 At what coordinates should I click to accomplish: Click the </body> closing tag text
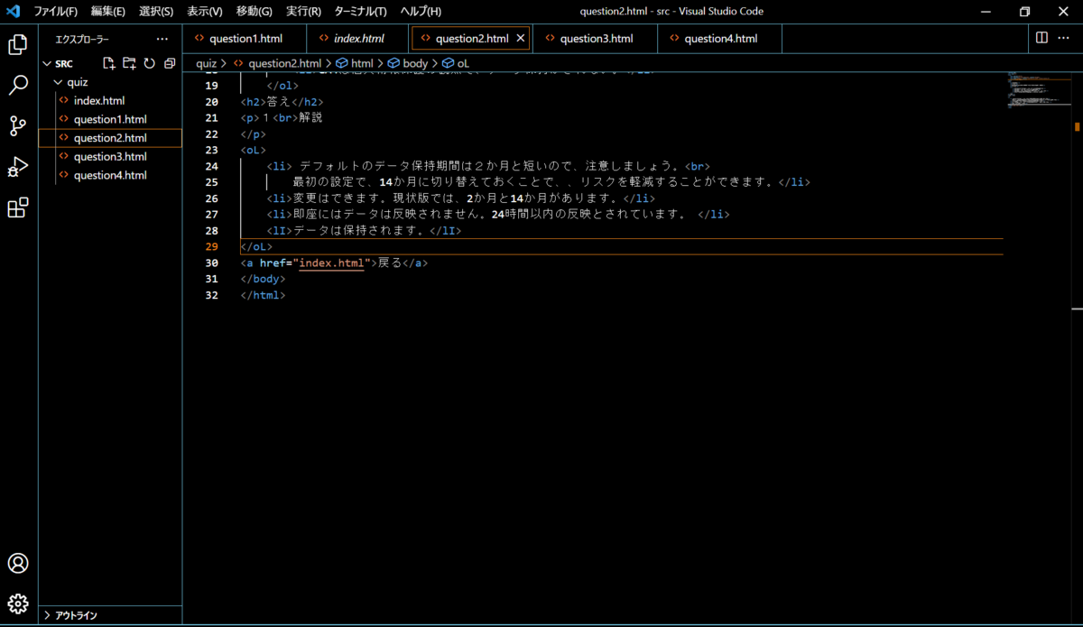263,279
